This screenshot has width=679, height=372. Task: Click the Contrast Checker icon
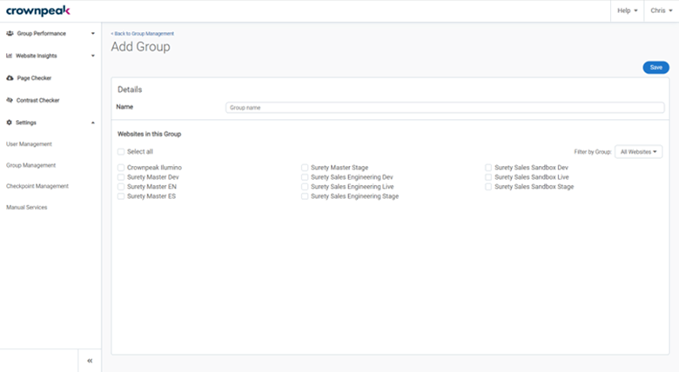10,100
